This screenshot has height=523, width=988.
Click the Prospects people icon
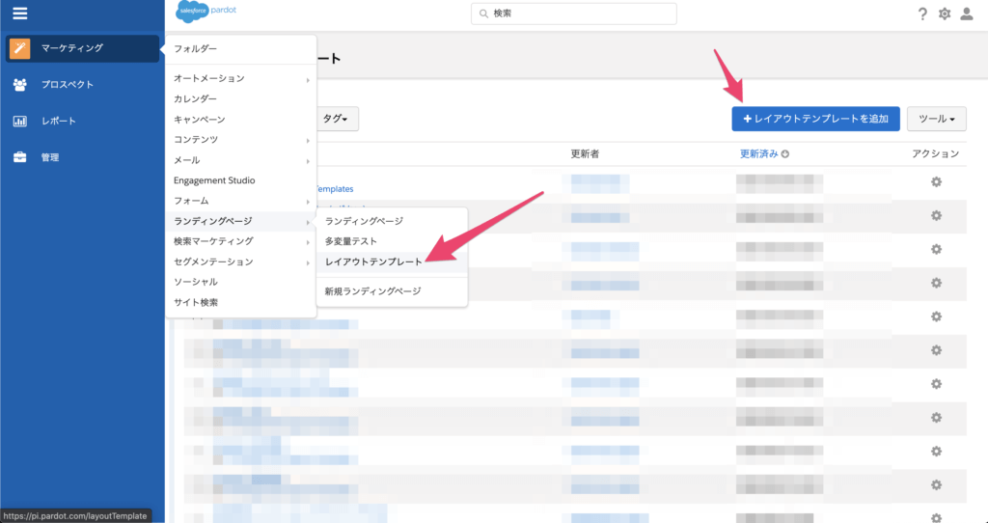(x=20, y=85)
